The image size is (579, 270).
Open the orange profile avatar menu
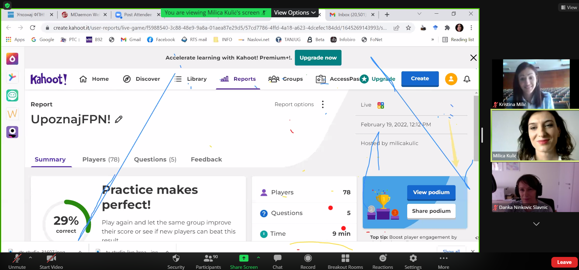pos(451,79)
